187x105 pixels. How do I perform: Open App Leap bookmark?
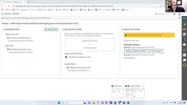coord(25,10)
